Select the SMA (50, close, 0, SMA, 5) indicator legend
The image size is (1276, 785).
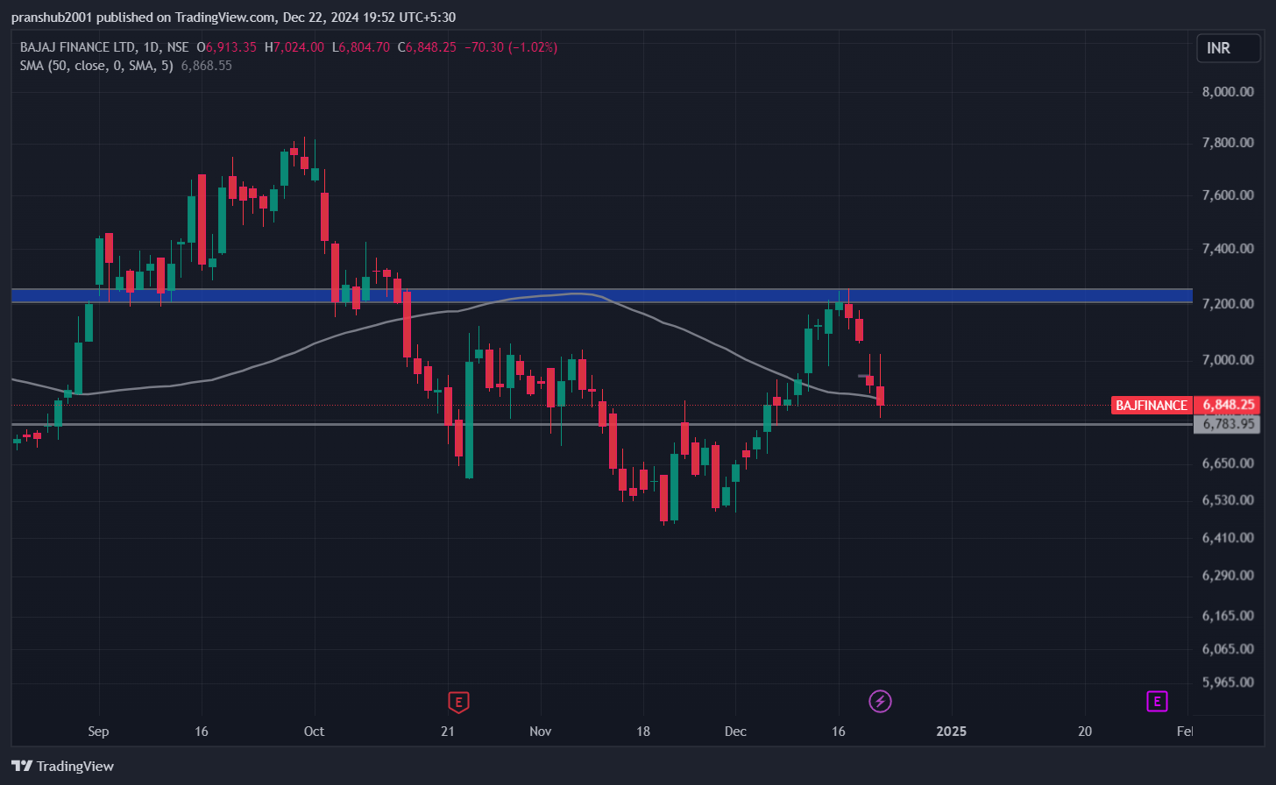pyautogui.click(x=96, y=66)
